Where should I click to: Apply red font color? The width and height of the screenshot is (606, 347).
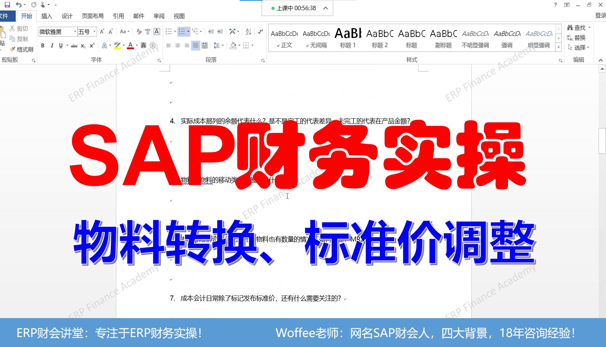tap(130, 46)
